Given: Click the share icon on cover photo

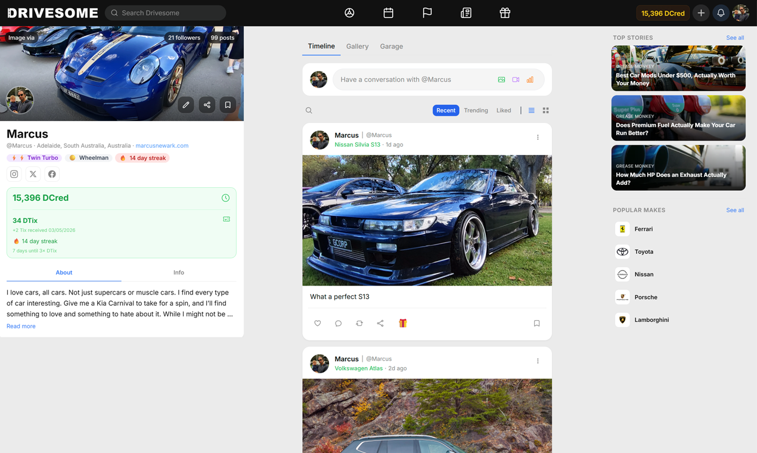Looking at the screenshot, I should pyautogui.click(x=207, y=105).
